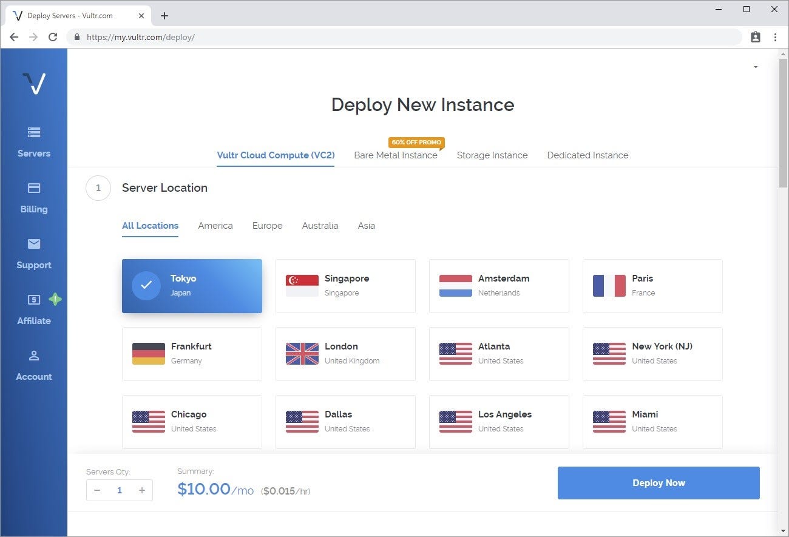This screenshot has width=789, height=537.
Task: Click the green Affiliate notification badge
Action: [x=55, y=299]
